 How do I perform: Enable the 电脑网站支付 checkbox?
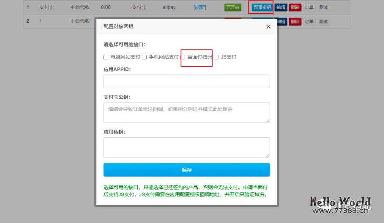coord(106,57)
